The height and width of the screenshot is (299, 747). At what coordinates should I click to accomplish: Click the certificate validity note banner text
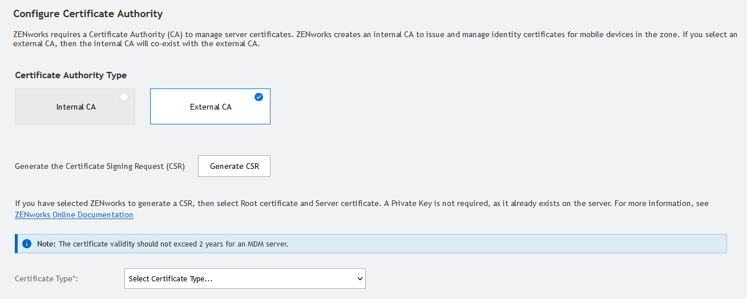point(173,244)
